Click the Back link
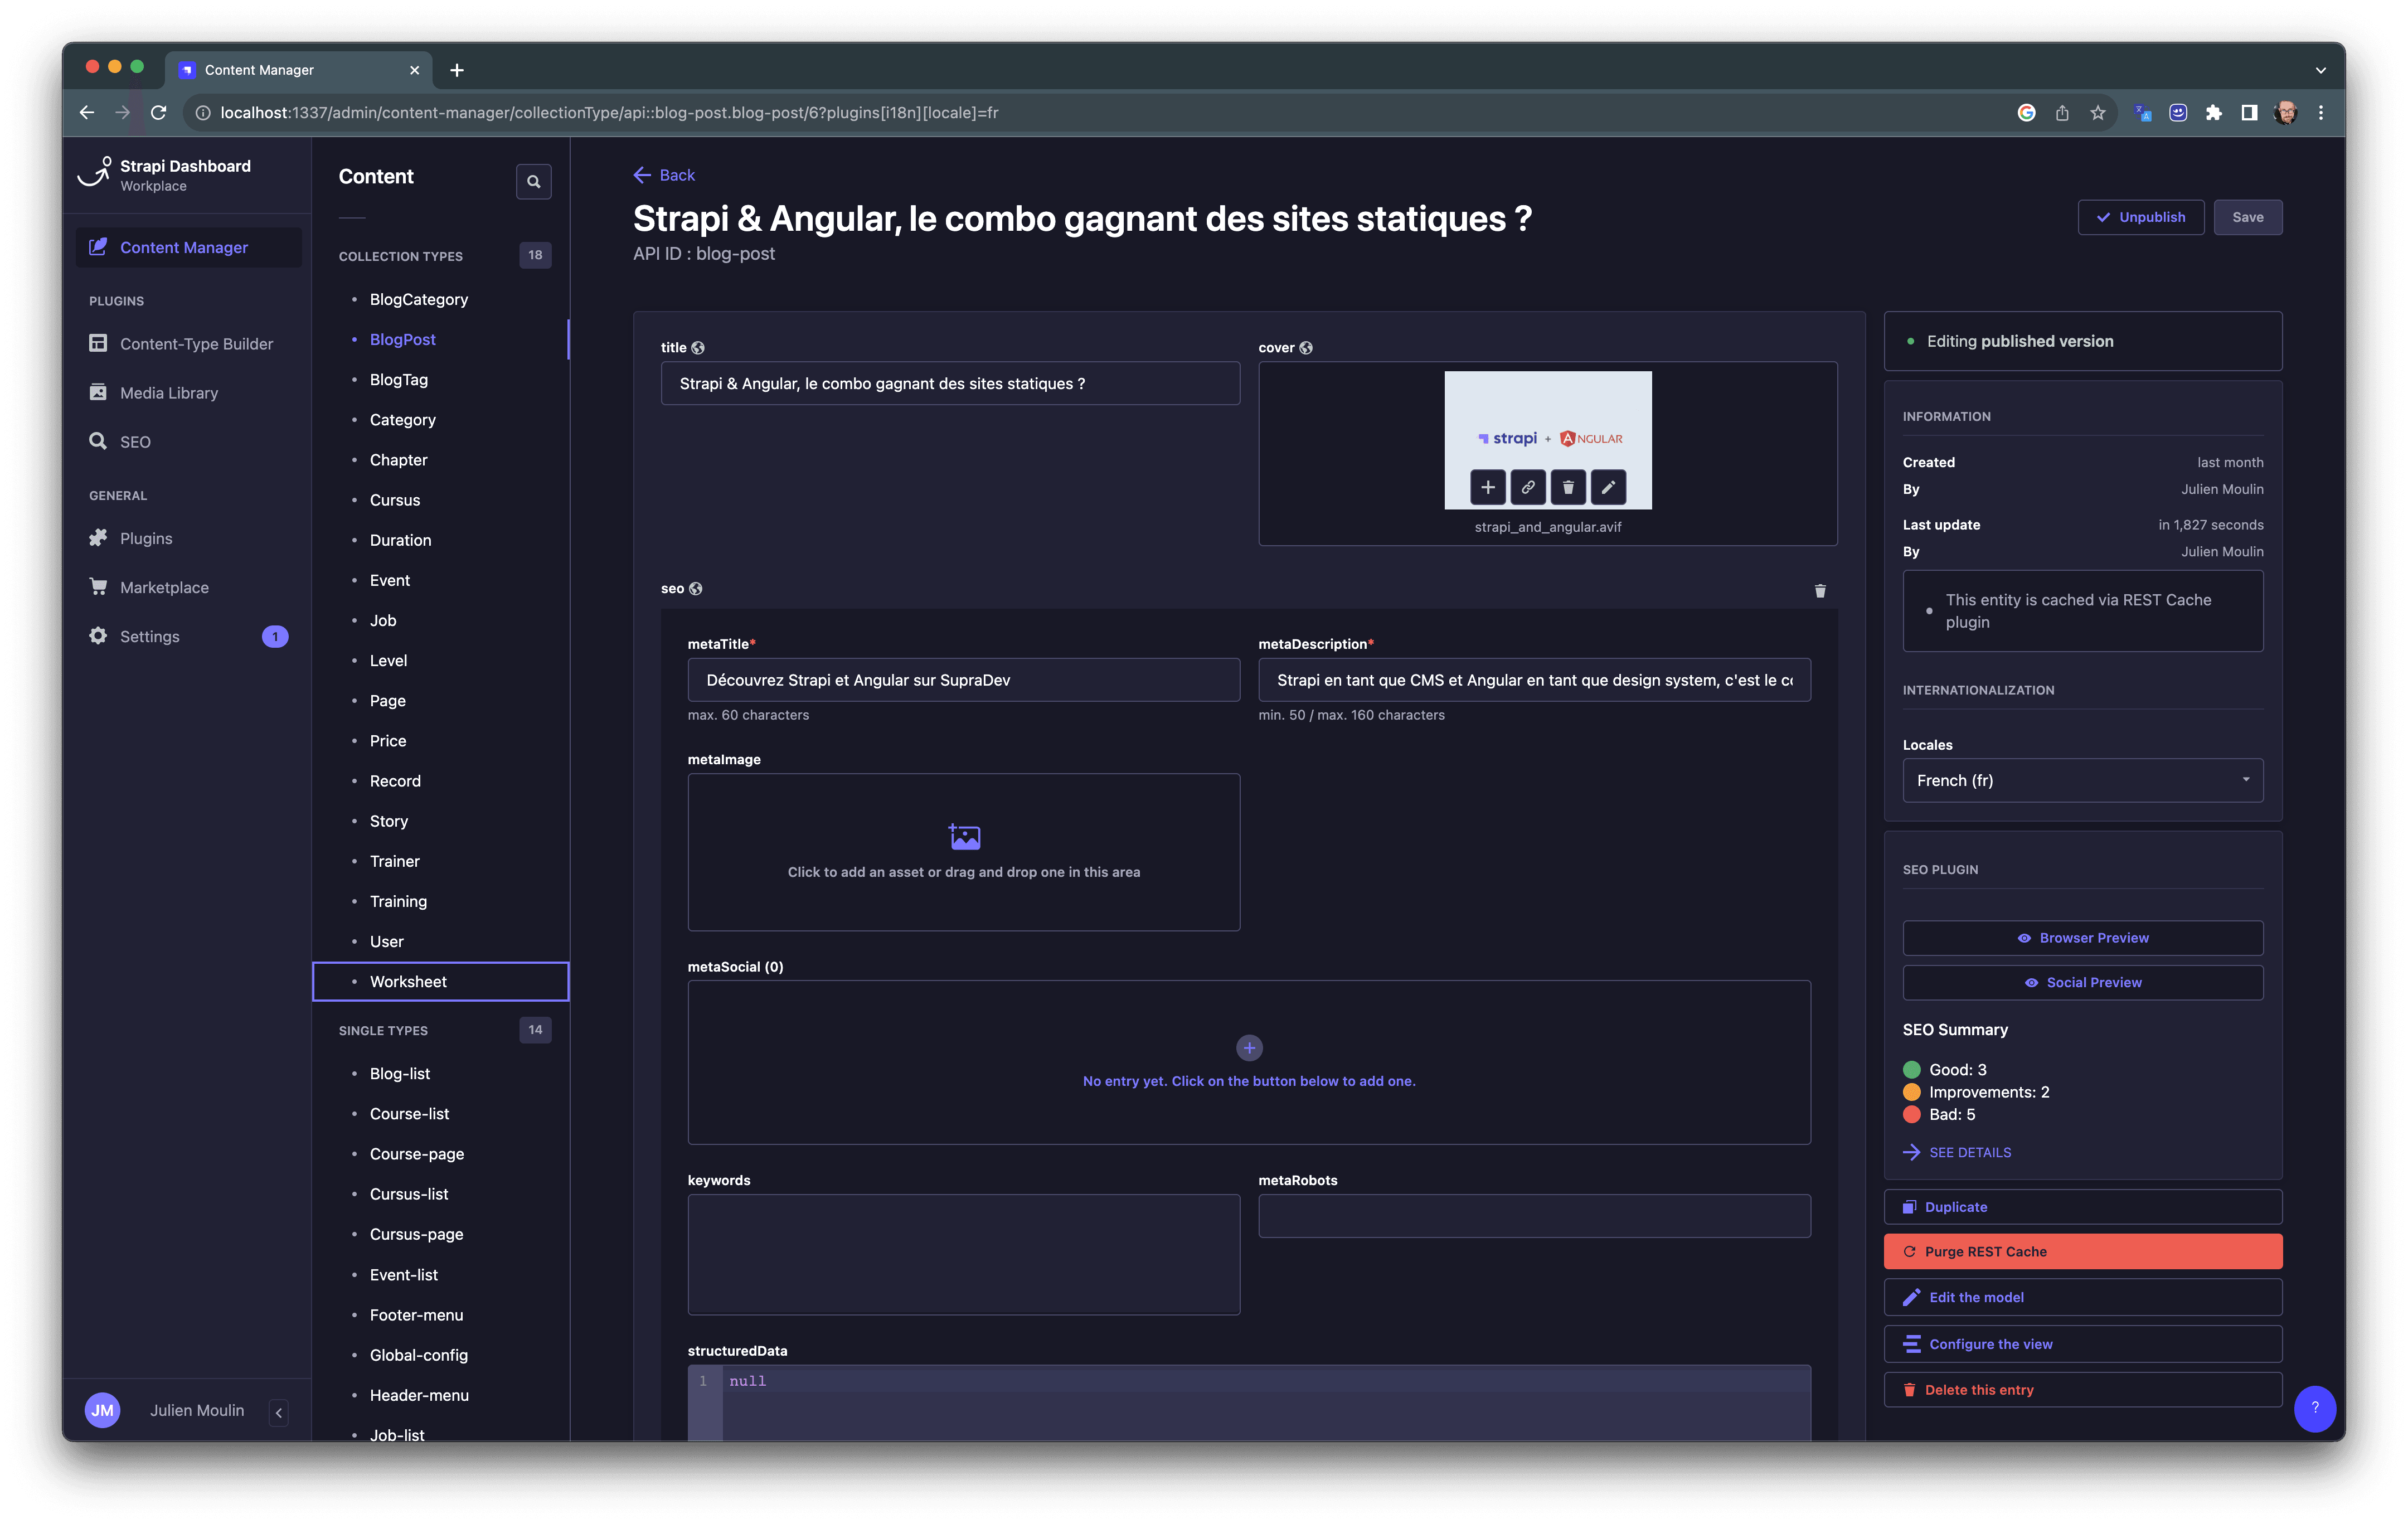The height and width of the screenshot is (1524, 2408). click(x=664, y=175)
